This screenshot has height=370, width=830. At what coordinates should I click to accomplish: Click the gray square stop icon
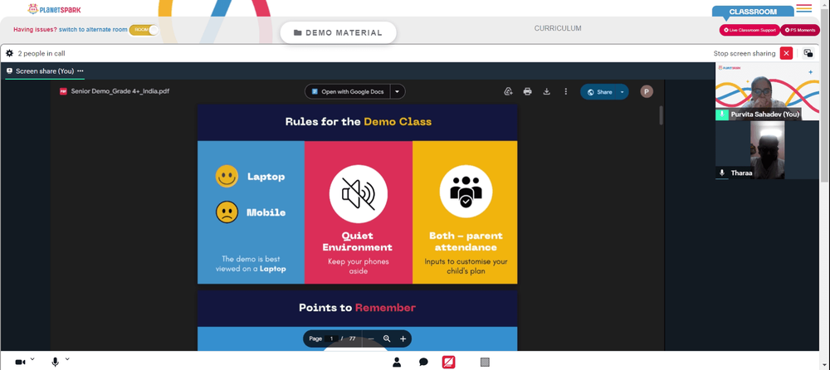(485, 362)
